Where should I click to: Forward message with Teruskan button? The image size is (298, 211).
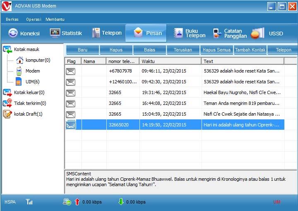click(x=183, y=50)
